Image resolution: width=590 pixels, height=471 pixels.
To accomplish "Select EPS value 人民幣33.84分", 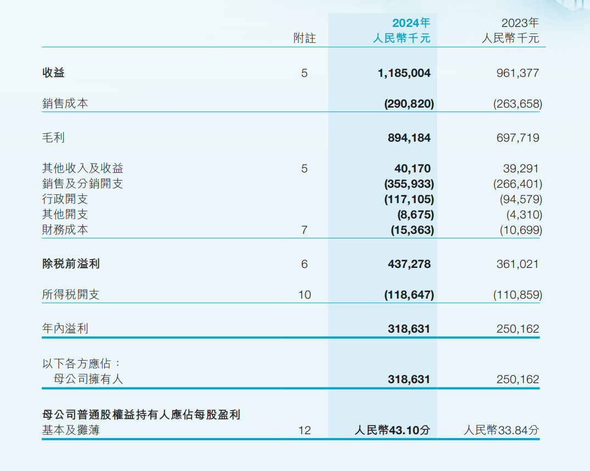I will (501, 430).
